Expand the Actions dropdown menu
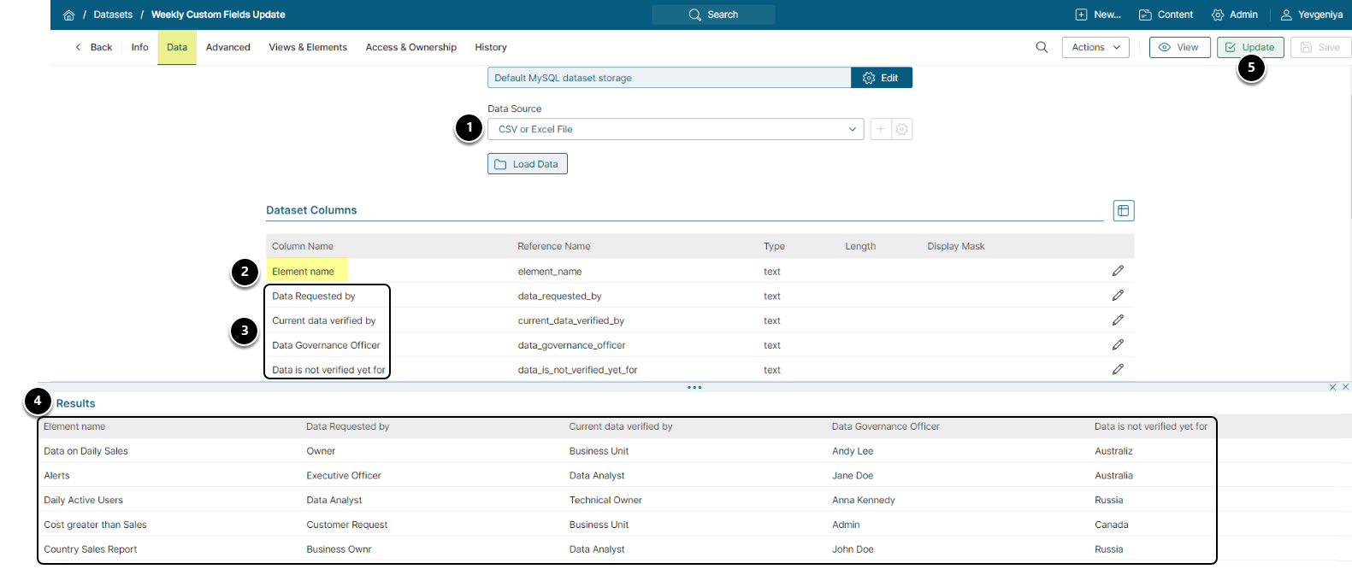Viewport: 1352px width, 575px height. point(1095,47)
